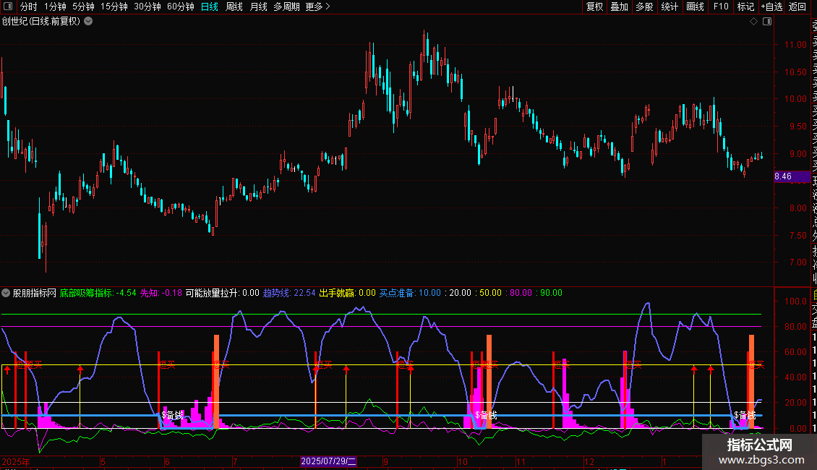Select the 日线 daily tab
This screenshot has width=817, height=470.
(210, 7)
